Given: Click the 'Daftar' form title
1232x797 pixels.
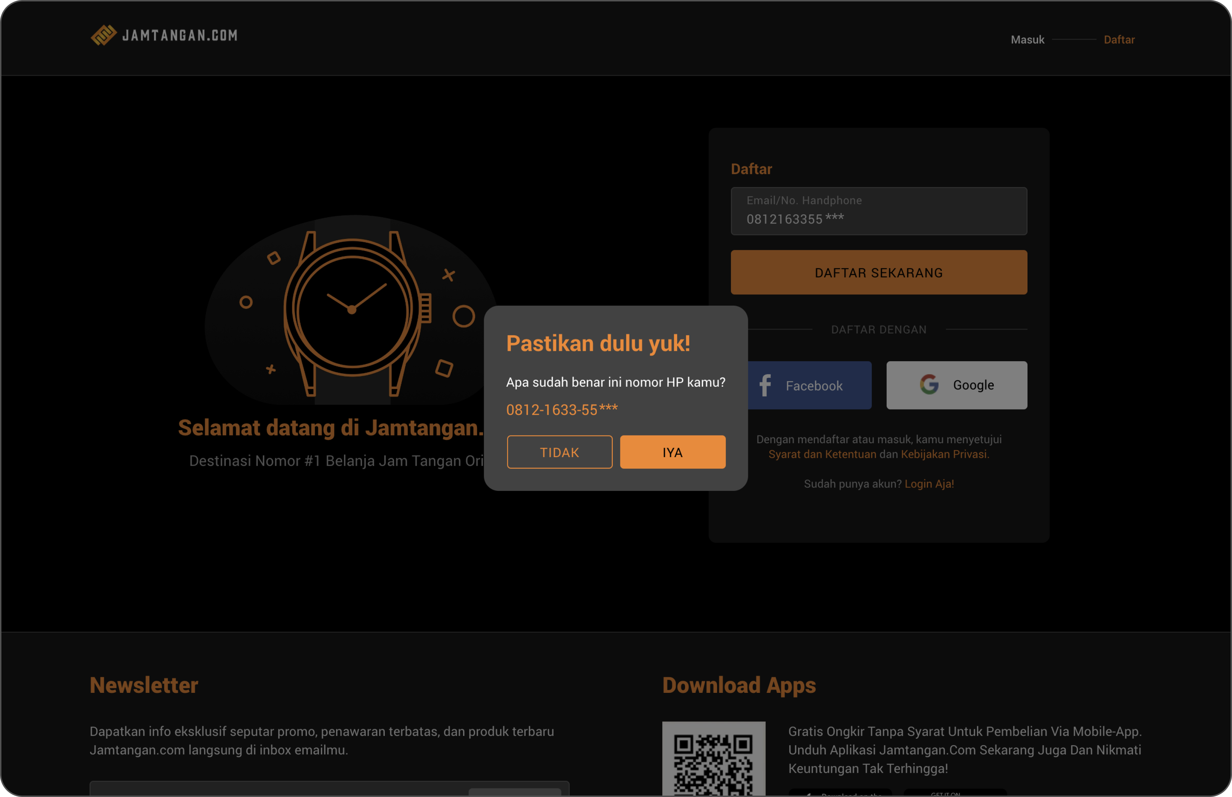Looking at the screenshot, I should [751, 169].
